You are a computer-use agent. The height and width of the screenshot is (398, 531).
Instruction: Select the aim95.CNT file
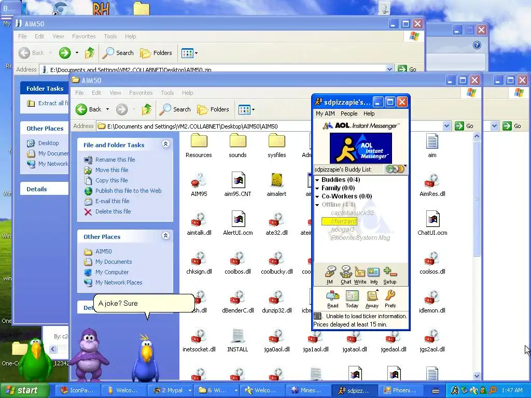237,185
